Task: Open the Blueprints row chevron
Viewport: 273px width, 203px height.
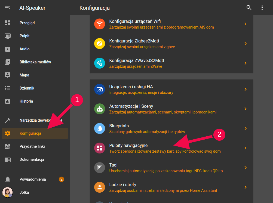Action: click(246, 128)
